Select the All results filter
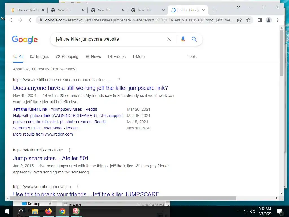 (x=18, y=57)
